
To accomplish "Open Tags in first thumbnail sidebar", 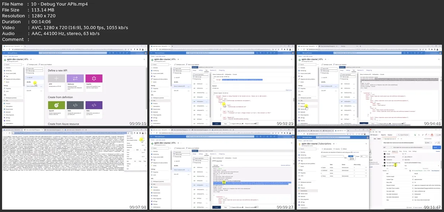I will point(7,76).
